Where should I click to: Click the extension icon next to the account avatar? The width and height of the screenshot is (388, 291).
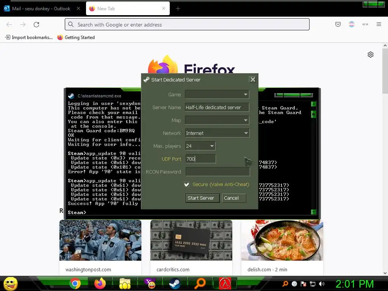[365, 24]
